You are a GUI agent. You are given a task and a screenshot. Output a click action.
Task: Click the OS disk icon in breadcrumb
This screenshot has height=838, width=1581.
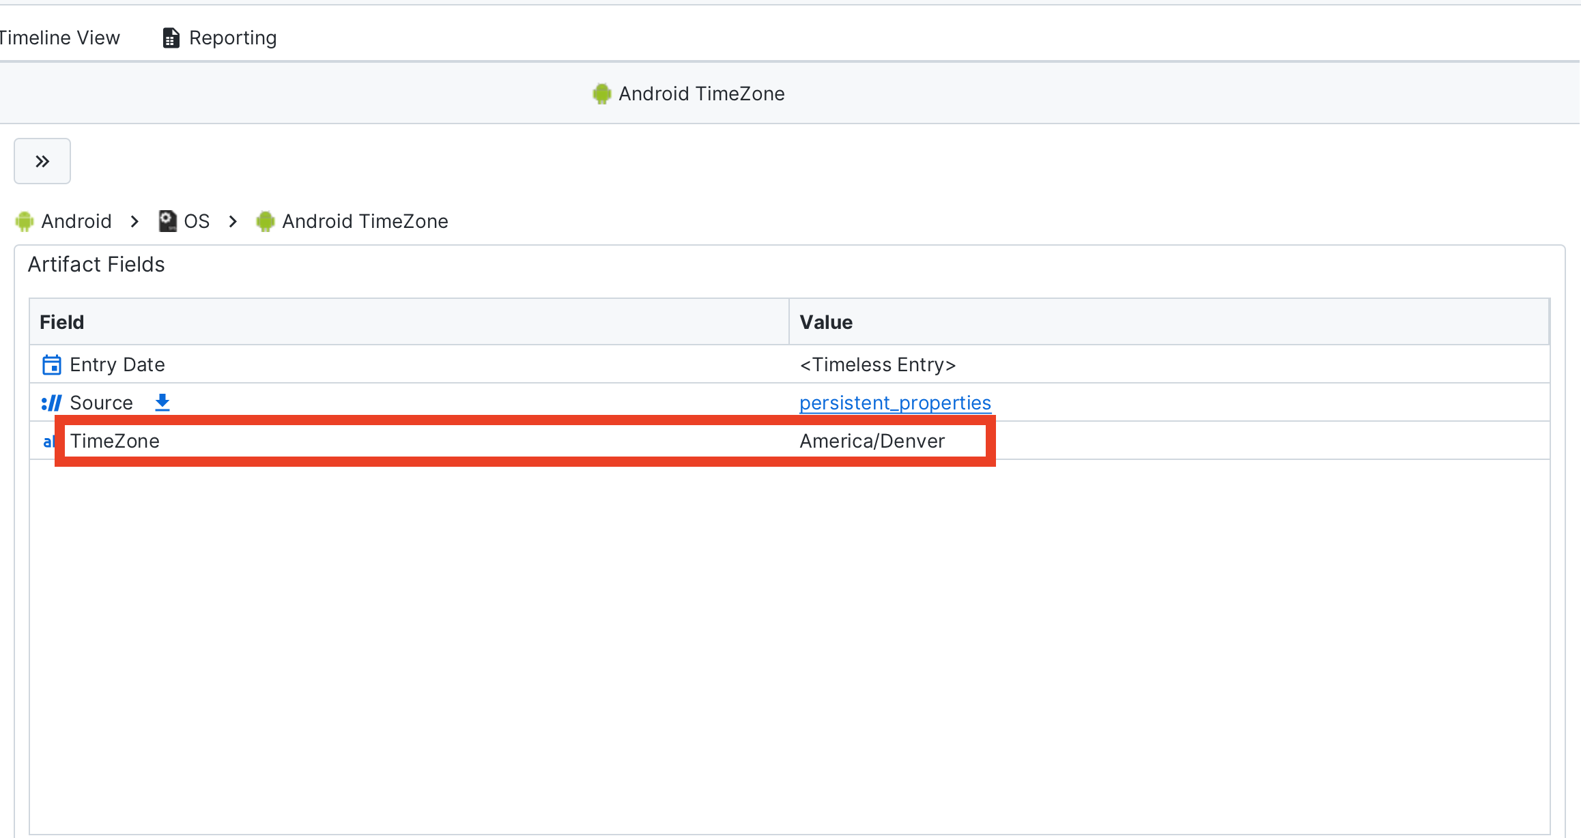167,221
